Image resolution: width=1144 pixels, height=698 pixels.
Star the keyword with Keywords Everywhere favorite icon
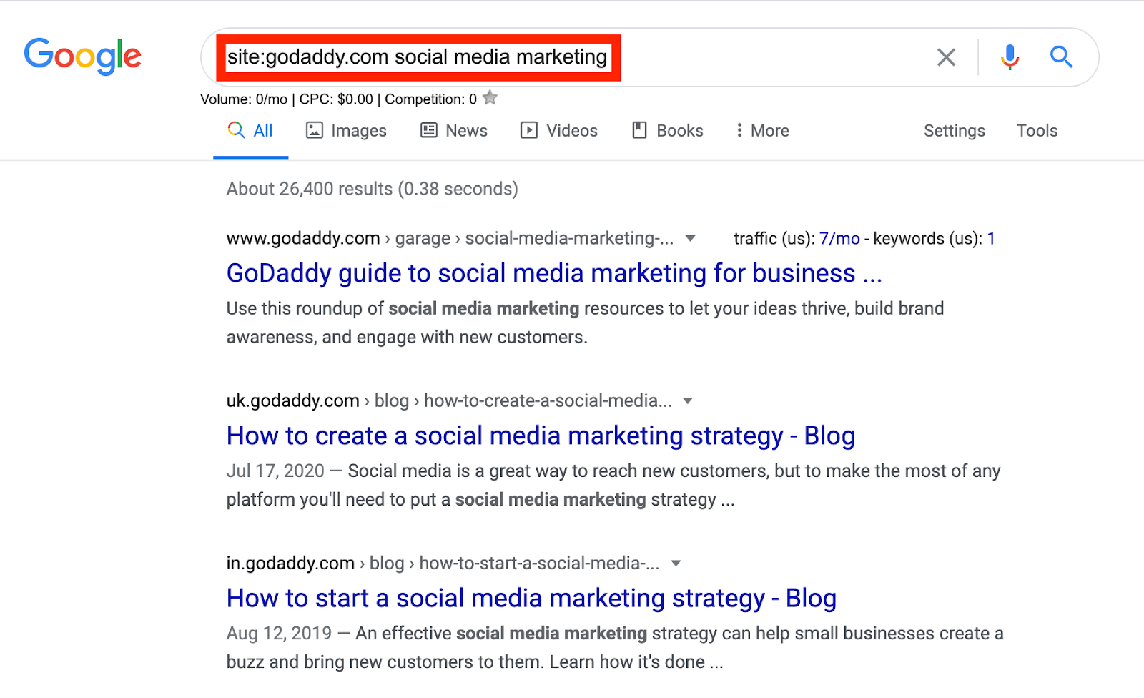coord(490,99)
